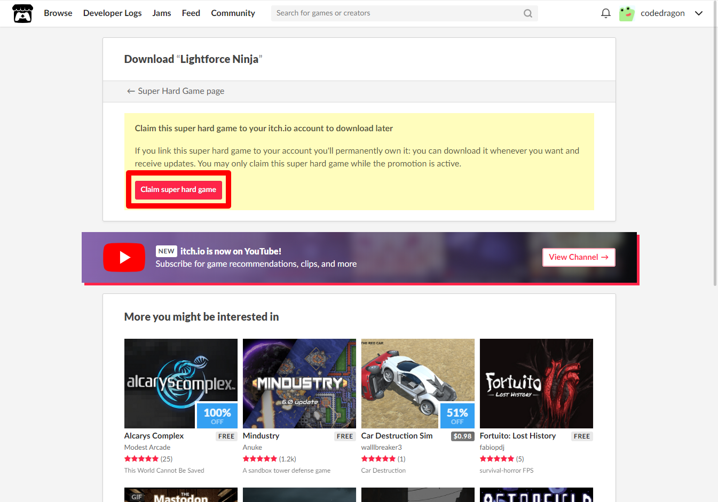The height and width of the screenshot is (502, 718).
Task: Click Claim super hard game button
Action: [178, 190]
